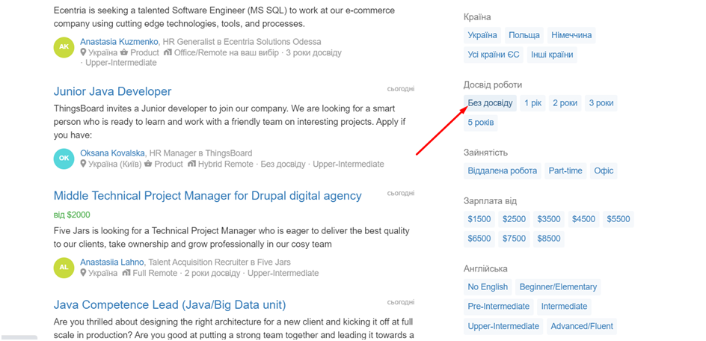Filter by 'Віддалена робота' employment type
This screenshot has height=341, width=706.
click(502, 170)
